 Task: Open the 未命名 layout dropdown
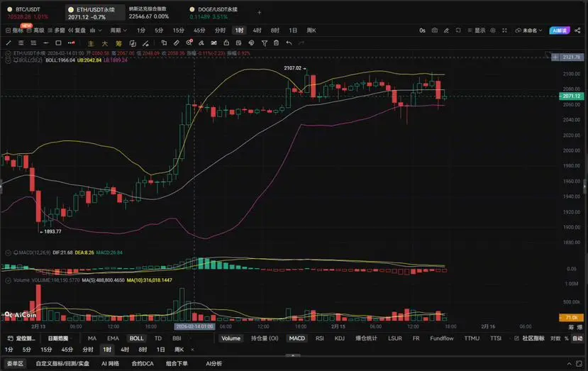tap(529, 31)
